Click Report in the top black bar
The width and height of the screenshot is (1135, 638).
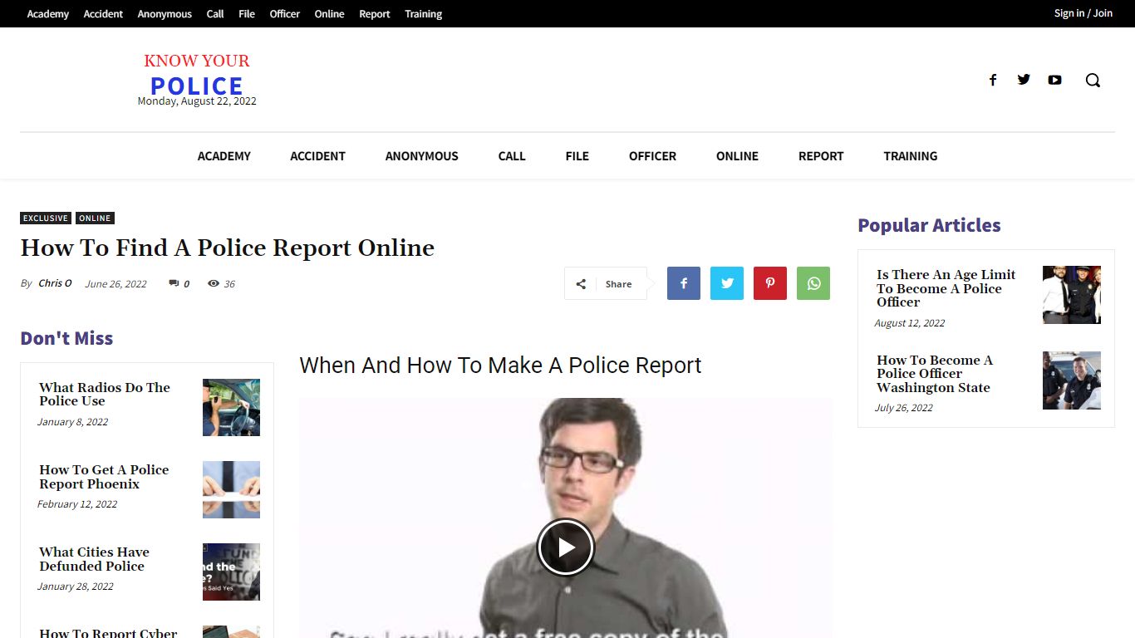375,14
